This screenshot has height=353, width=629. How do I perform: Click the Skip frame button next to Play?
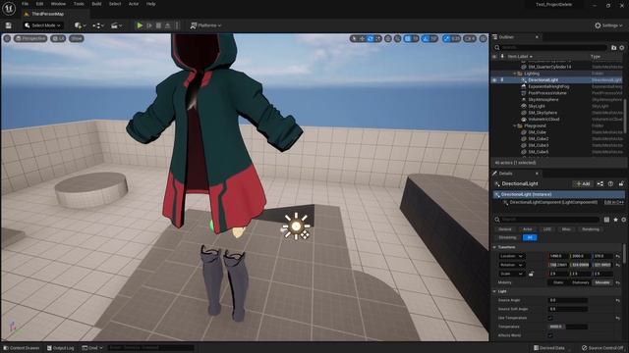pos(149,25)
